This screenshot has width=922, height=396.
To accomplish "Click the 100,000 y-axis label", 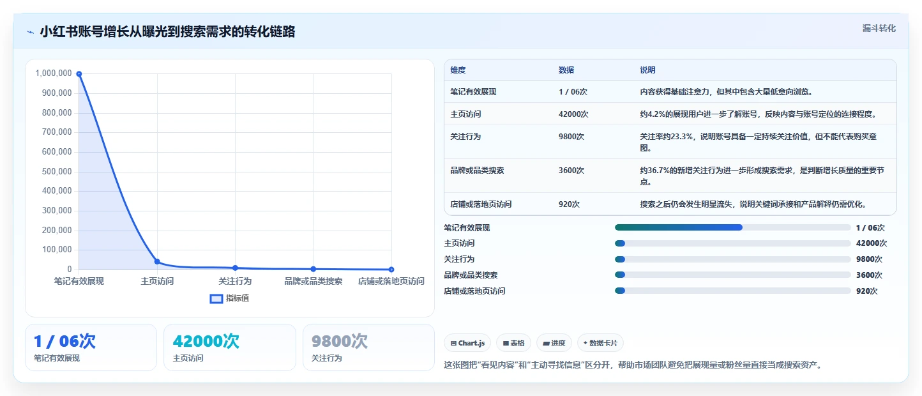I will click(56, 250).
